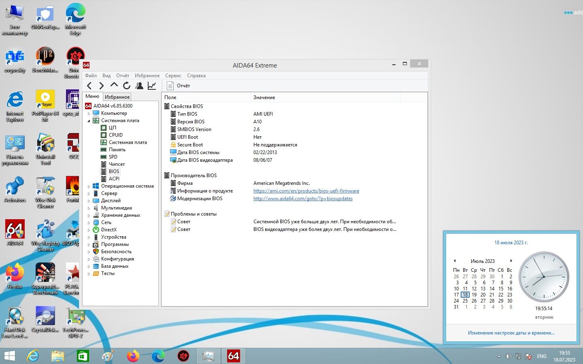
Task: Go up one level in AIDA64 toolbar
Action: [114, 85]
